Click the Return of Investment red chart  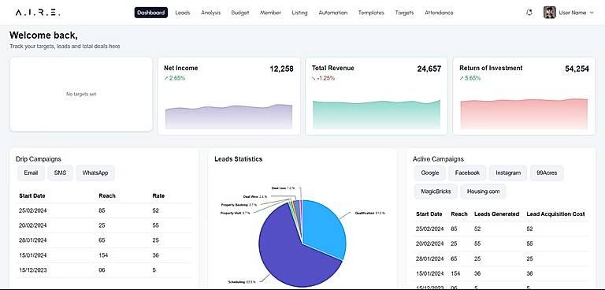(x=524, y=114)
